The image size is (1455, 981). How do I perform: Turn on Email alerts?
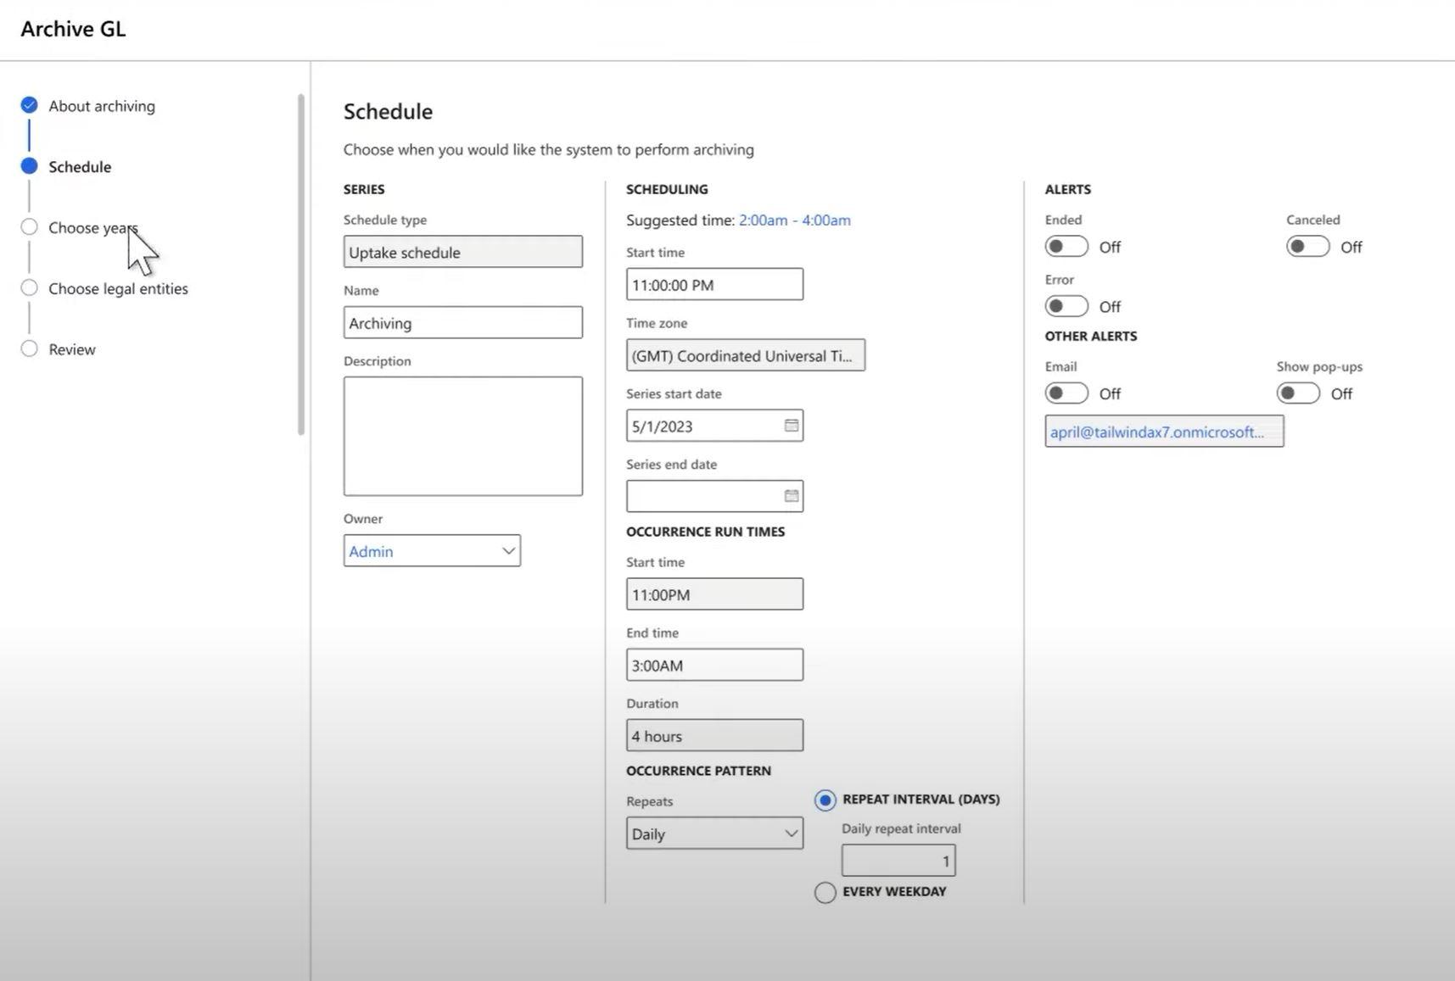(1066, 393)
